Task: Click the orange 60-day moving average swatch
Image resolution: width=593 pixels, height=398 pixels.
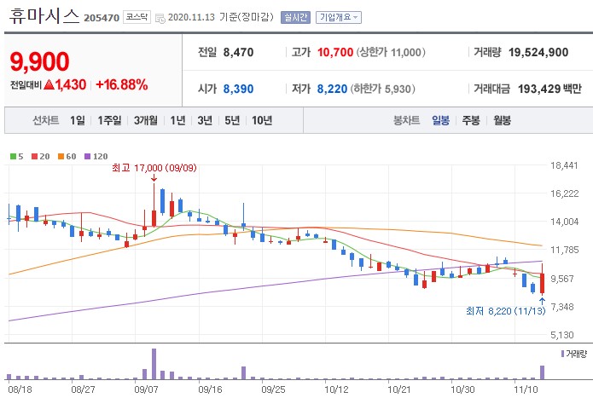Action: click(61, 156)
